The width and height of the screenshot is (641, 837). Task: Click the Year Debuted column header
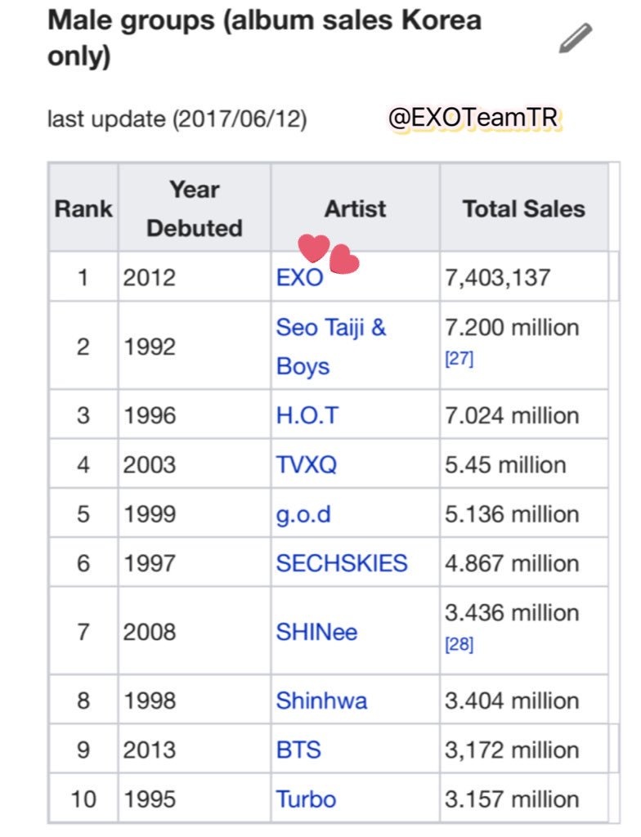[195, 208]
